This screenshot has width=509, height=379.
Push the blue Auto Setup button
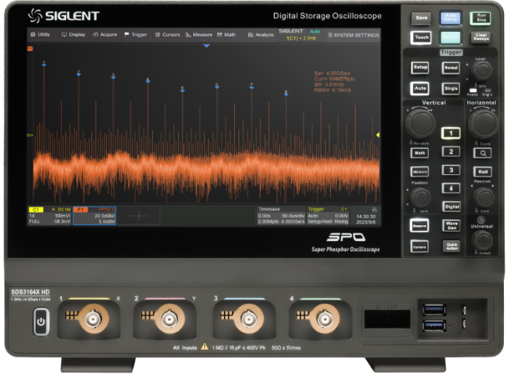pos(451,17)
